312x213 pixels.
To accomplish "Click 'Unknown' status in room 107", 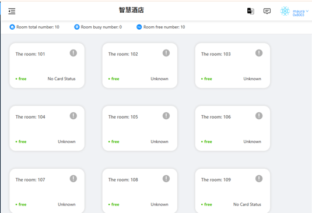I will pyautogui.click(x=66, y=204).
